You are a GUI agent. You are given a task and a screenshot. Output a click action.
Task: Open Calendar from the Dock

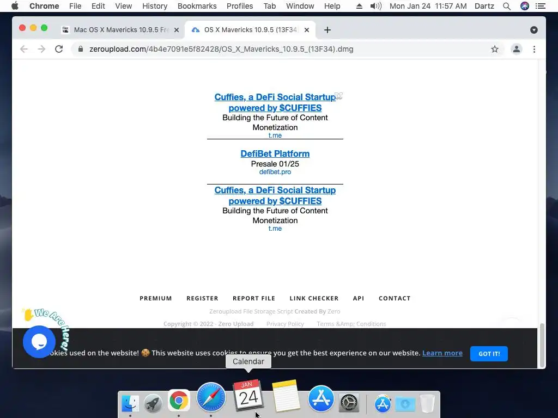tap(248, 396)
